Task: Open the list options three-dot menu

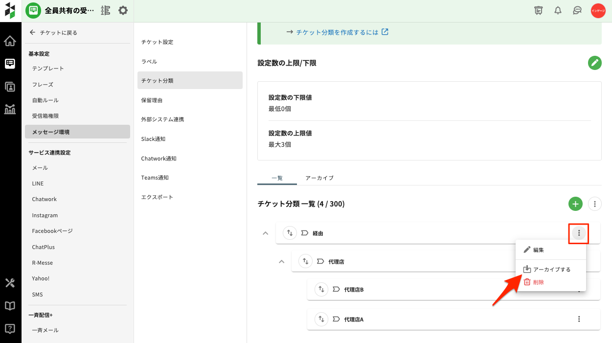Action: 594,204
